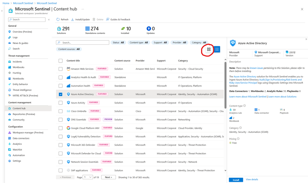Click the Delete trash icon

pos(94,19)
